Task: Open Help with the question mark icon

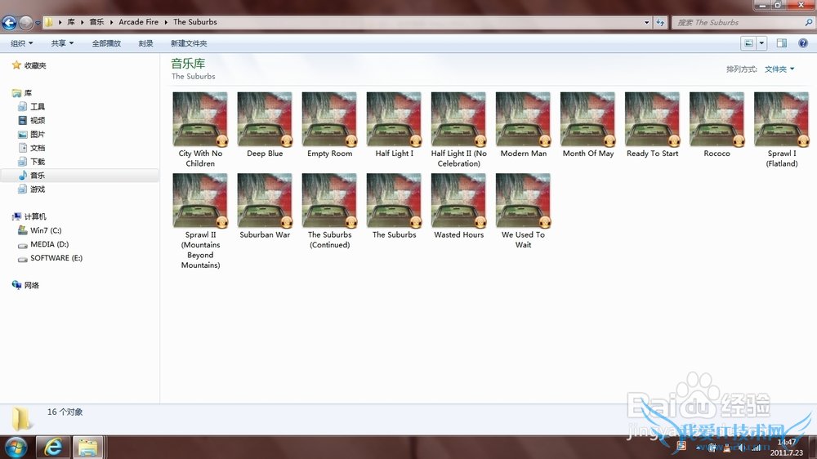Action: pyautogui.click(x=803, y=43)
